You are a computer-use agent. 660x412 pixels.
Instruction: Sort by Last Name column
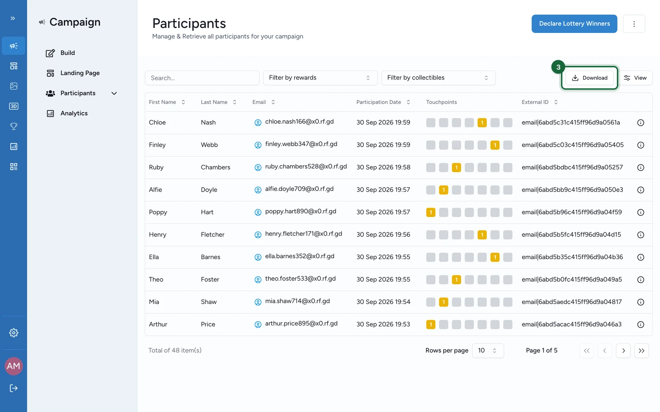219,102
